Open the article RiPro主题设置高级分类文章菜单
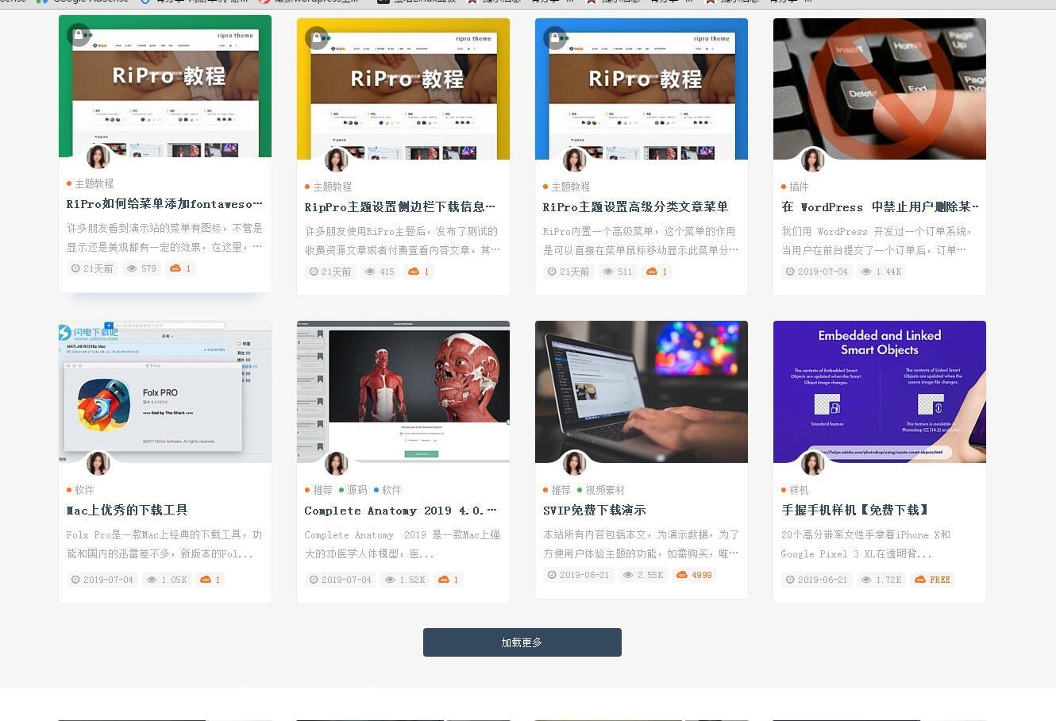1056x721 pixels. tap(635, 207)
